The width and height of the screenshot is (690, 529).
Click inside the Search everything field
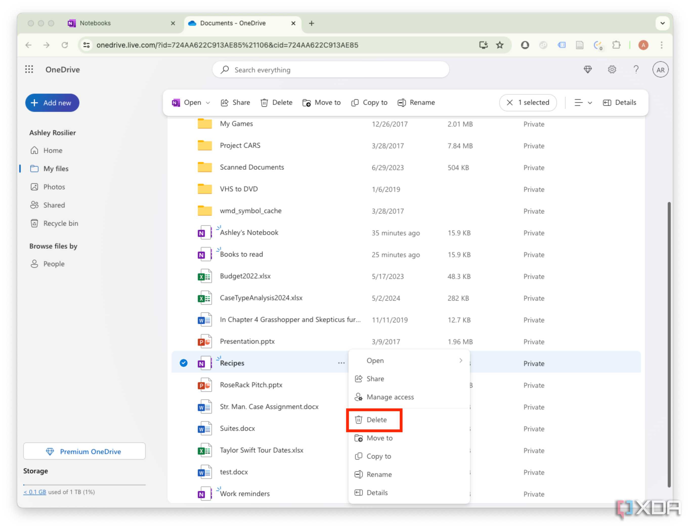coord(330,70)
